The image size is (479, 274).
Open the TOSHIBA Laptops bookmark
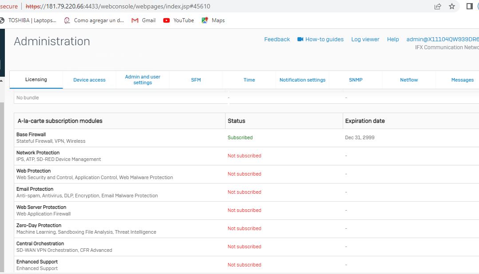[28, 20]
